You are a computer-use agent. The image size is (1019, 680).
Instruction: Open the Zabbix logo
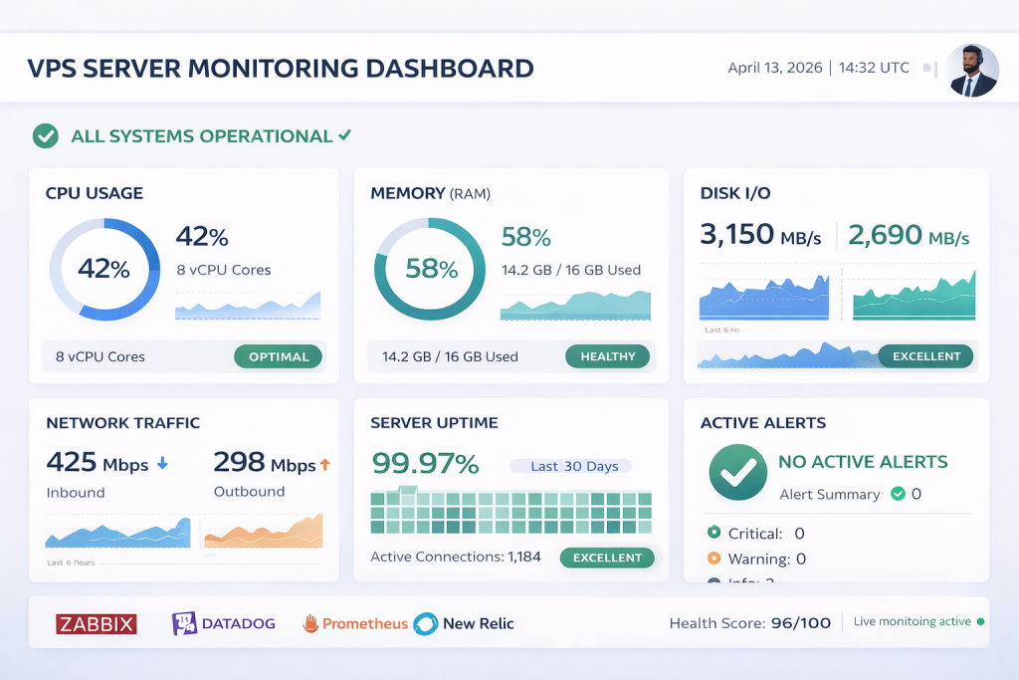point(97,623)
